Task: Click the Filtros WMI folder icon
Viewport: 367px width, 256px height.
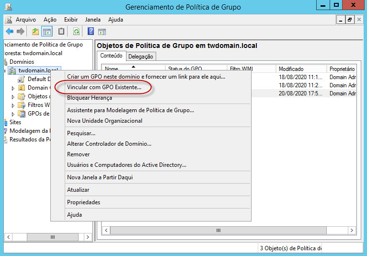Action: [22, 105]
